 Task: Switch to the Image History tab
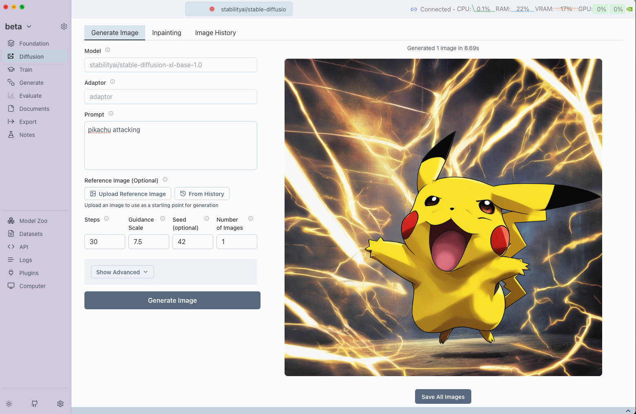pos(215,33)
